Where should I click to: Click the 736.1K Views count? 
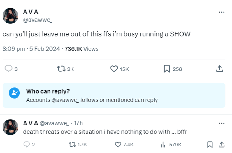point(82,49)
